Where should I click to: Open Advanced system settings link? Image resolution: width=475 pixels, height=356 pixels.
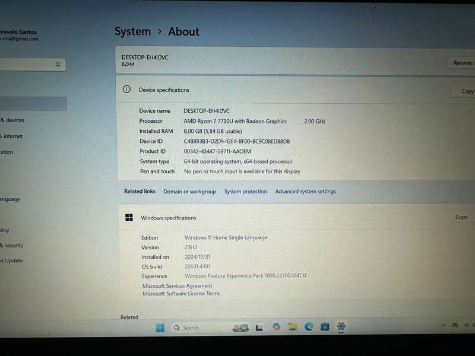click(305, 192)
